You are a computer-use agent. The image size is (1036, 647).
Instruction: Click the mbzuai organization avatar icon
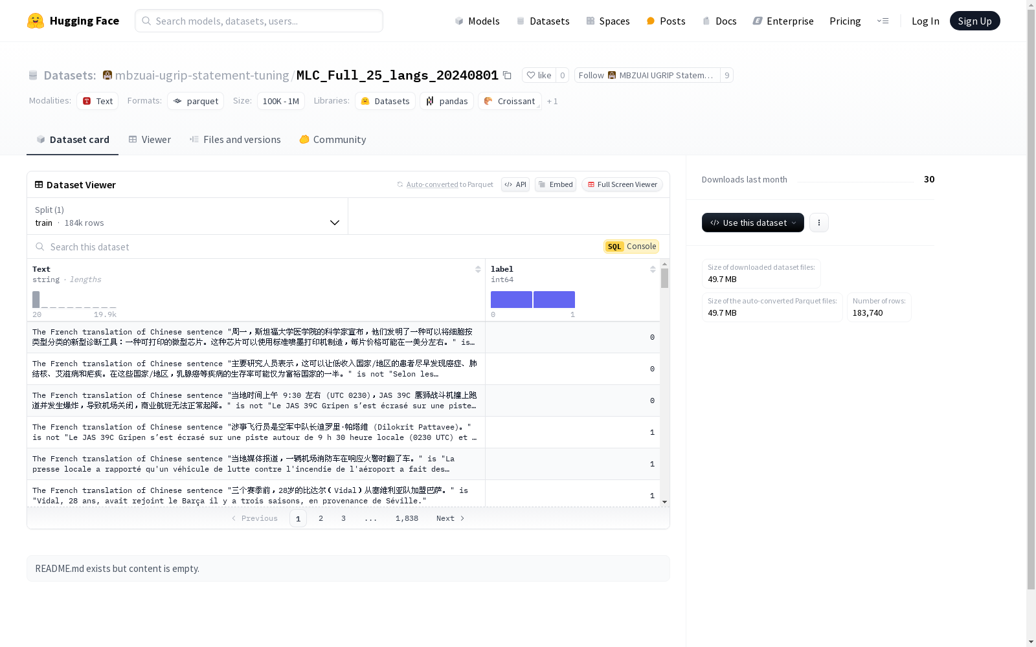[x=107, y=75]
